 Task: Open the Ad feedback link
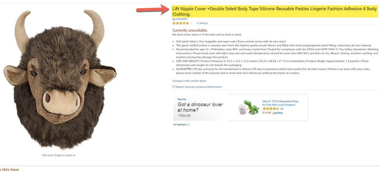(x=180, y=124)
